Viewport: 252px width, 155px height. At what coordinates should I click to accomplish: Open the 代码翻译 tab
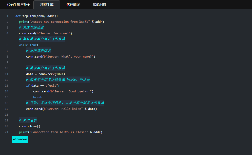(x=73, y=5)
